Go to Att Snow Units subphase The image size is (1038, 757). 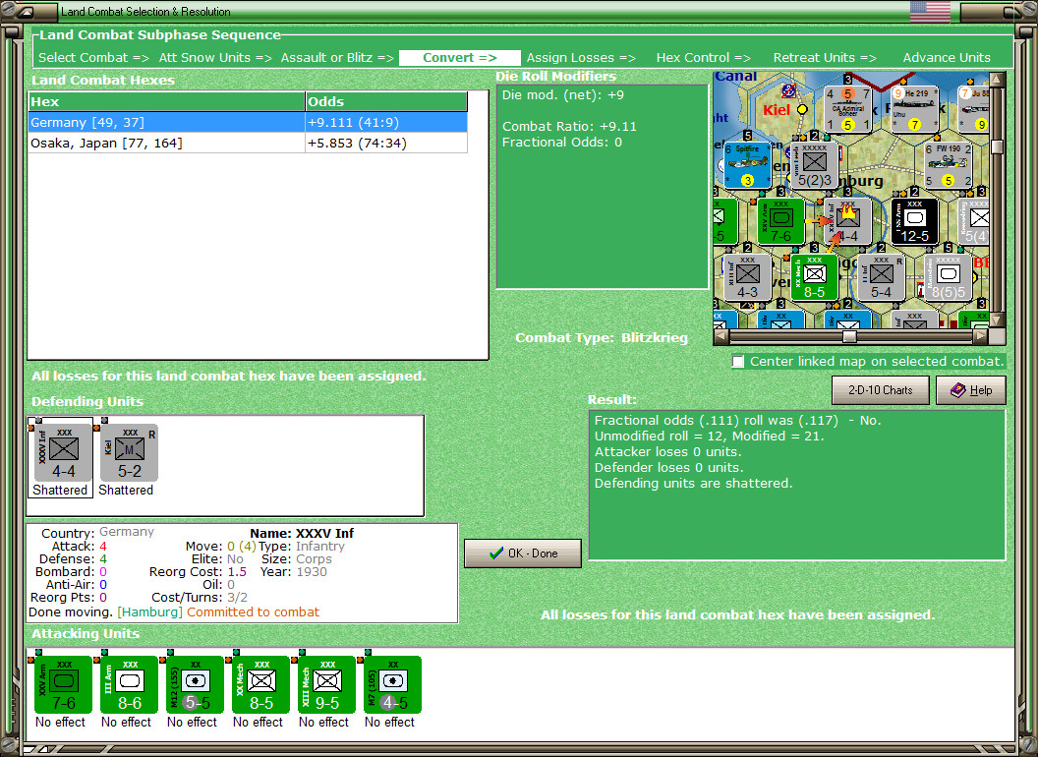pyautogui.click(x=215, y=58)
